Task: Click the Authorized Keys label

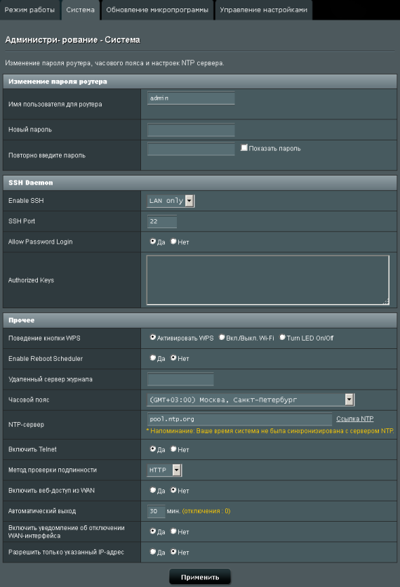Action: [x=31, y=280]
